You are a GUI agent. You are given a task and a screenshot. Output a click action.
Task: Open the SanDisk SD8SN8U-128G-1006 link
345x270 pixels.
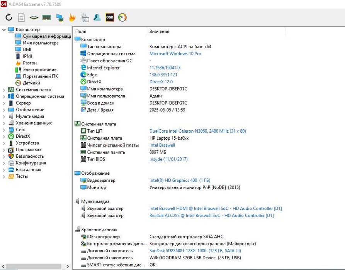(195, 250)
